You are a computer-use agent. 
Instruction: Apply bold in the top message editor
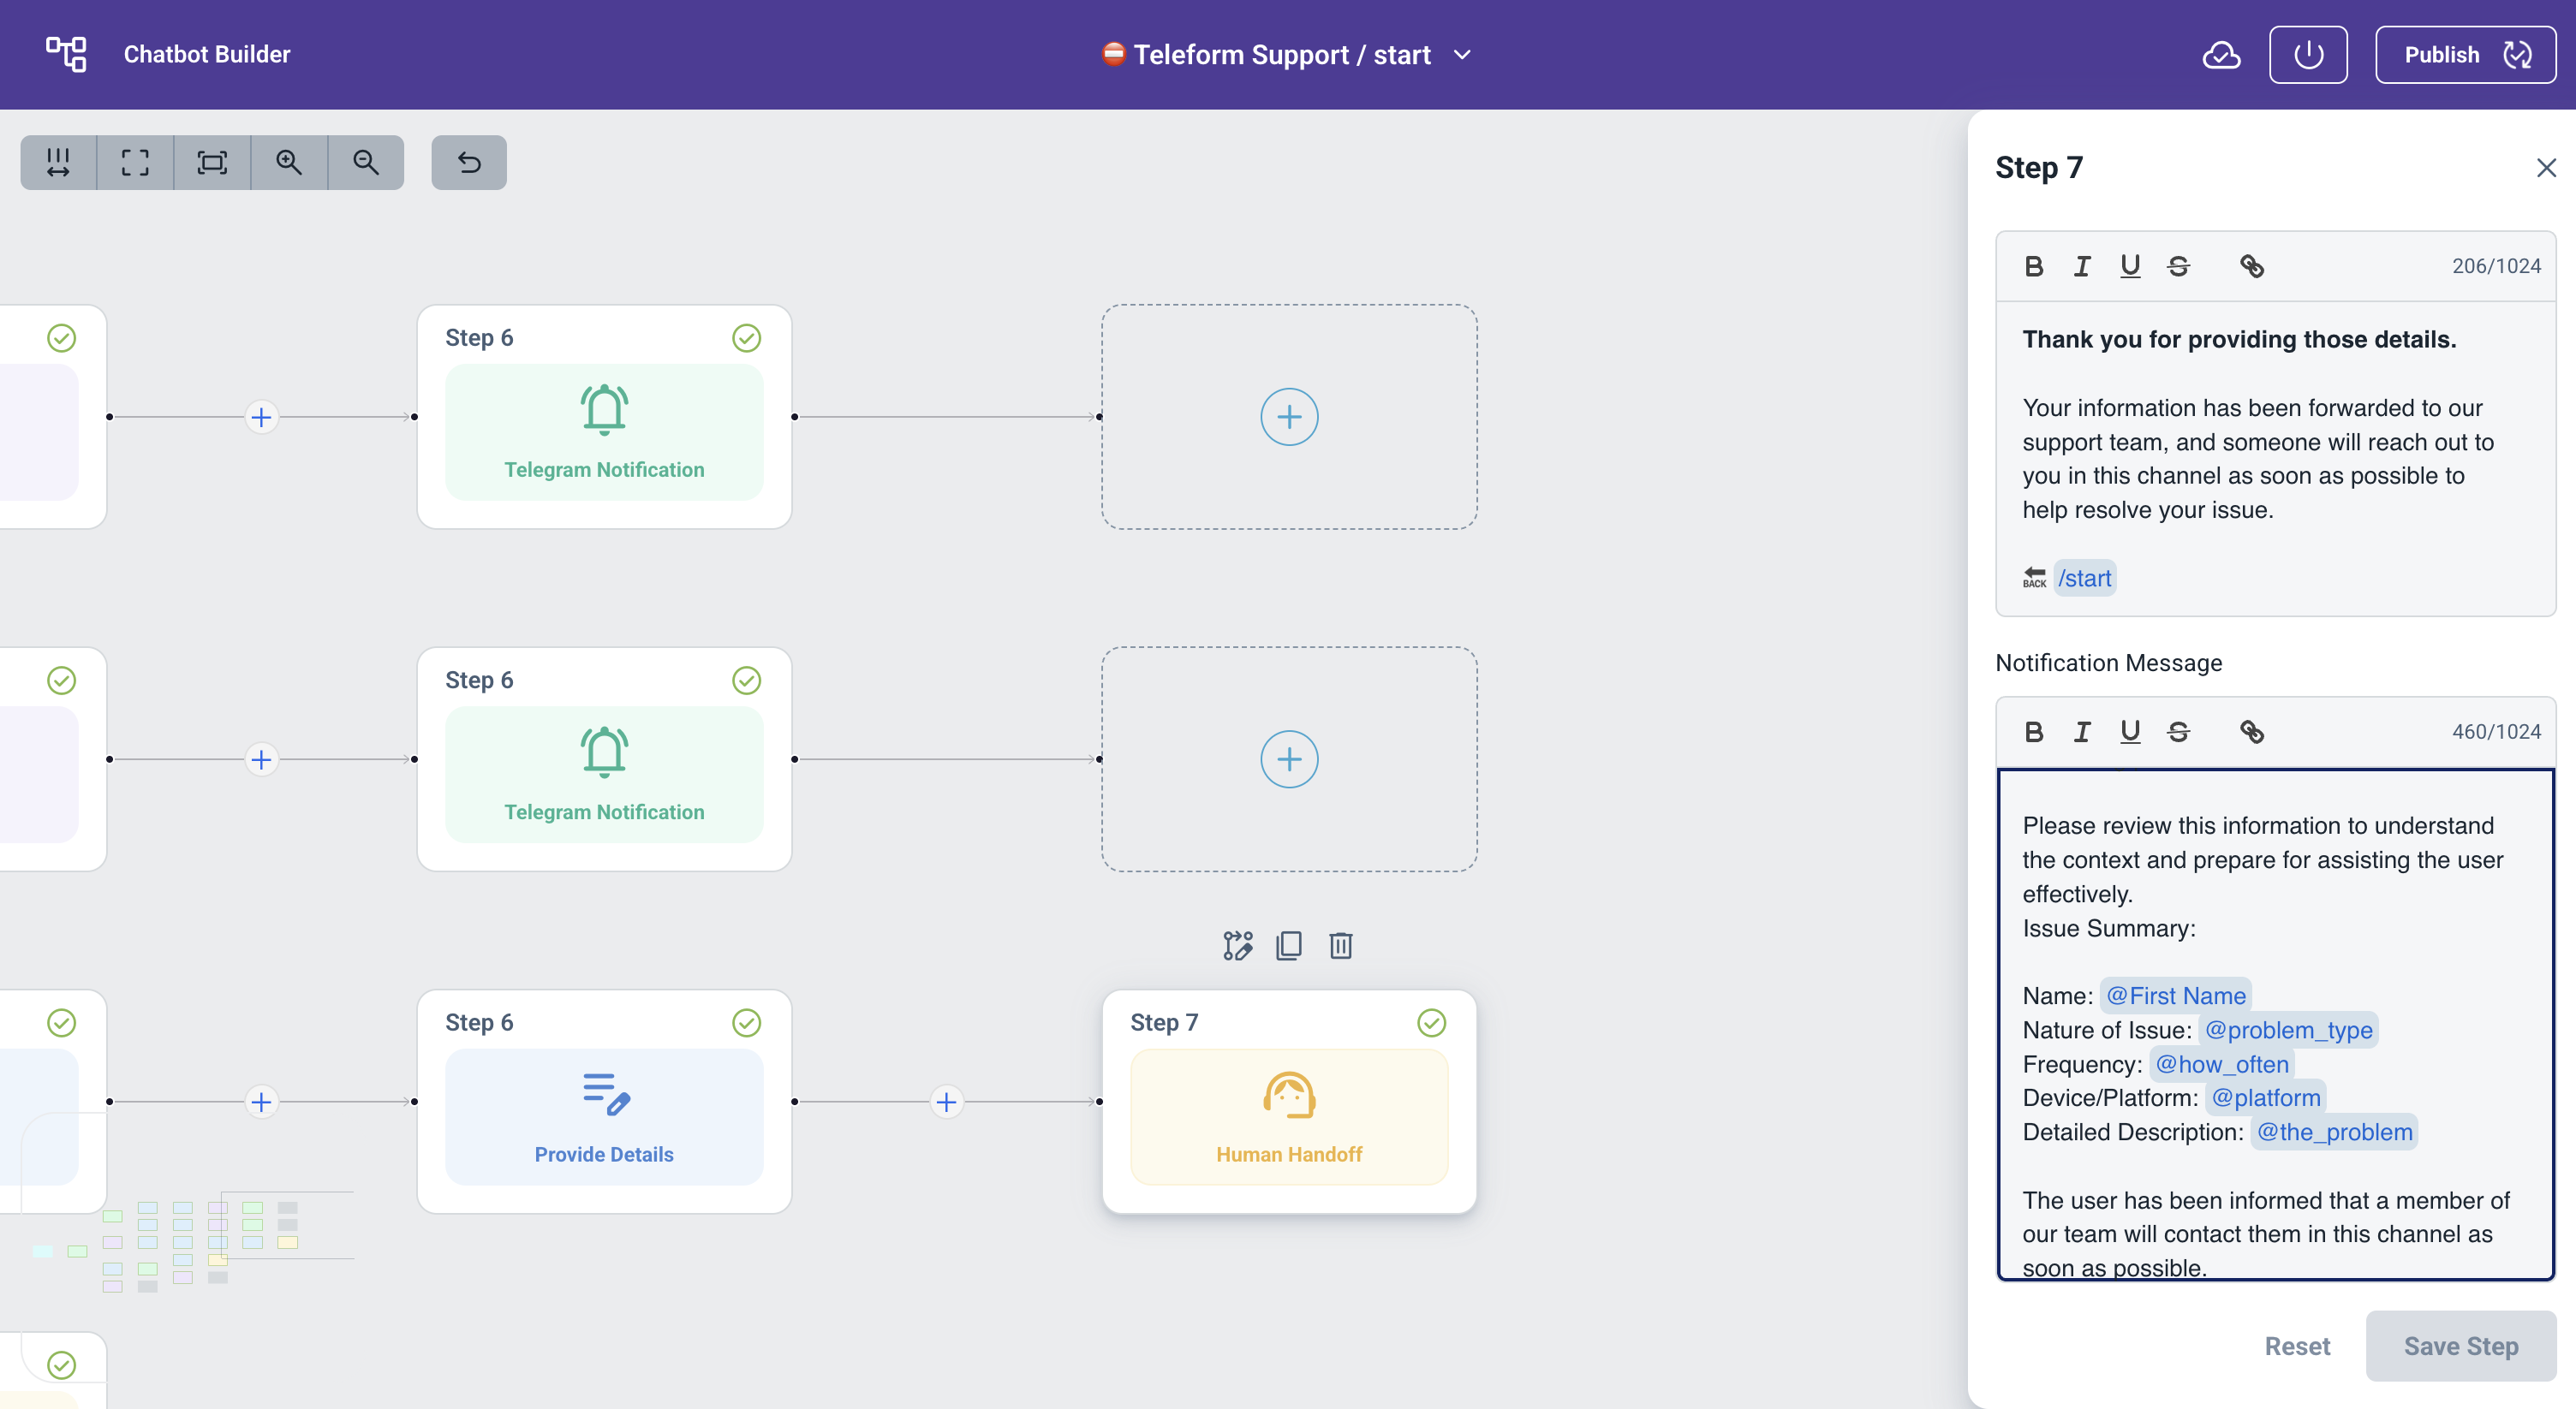coord(2033,267)
